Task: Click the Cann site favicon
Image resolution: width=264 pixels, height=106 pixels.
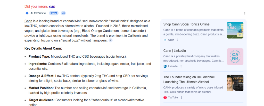Action: pos(165,40)
